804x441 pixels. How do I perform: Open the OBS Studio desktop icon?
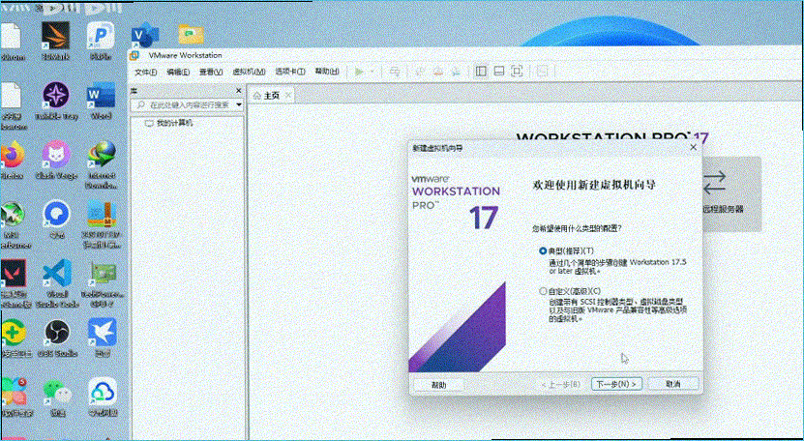pyautogui.click(x=57, y=338)
